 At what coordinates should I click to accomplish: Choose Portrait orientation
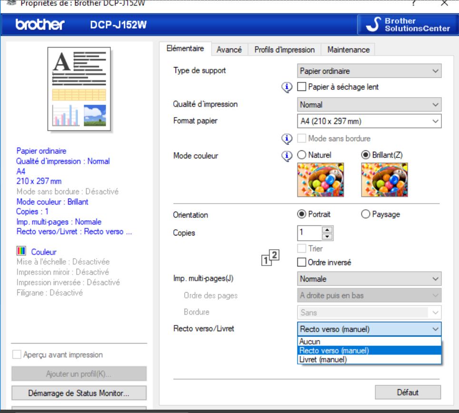[302, 214]
